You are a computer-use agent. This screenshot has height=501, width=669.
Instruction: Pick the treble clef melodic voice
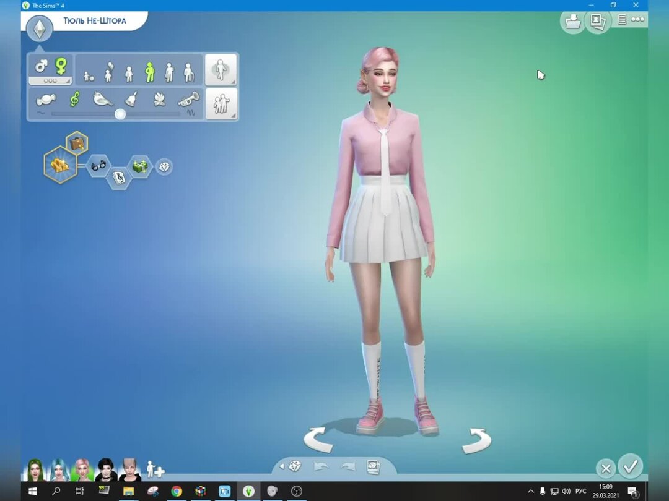click(x=75, y=99)
